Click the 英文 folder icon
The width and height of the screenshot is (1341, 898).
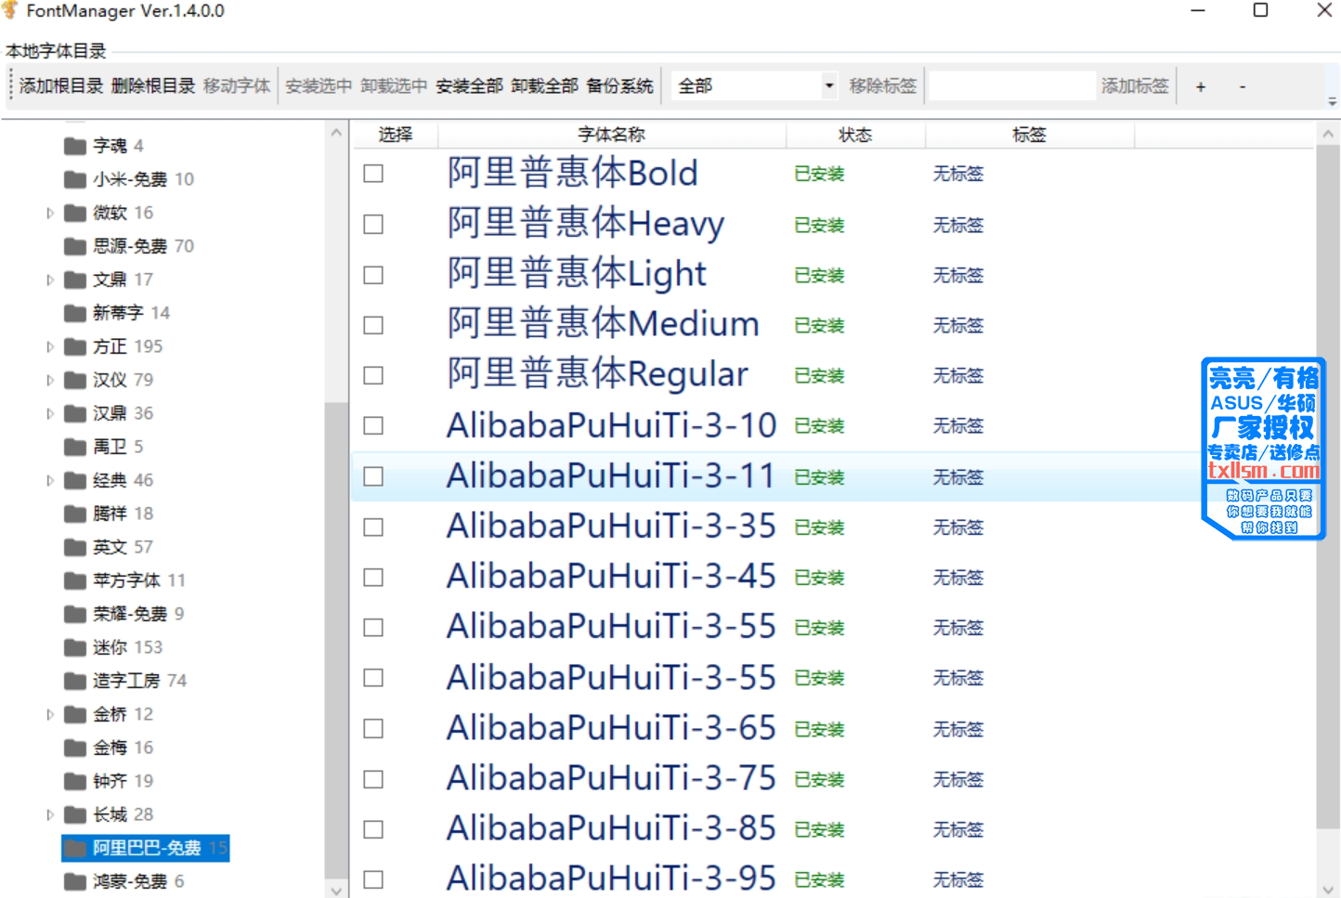click(75, 547)
